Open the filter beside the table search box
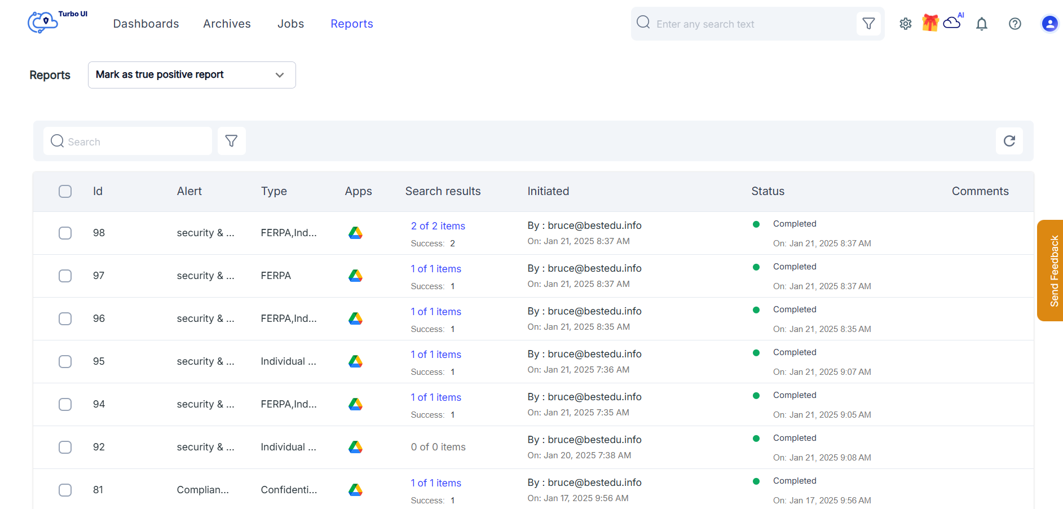This screenshot has width=1063, height=509. pos(231,141)
